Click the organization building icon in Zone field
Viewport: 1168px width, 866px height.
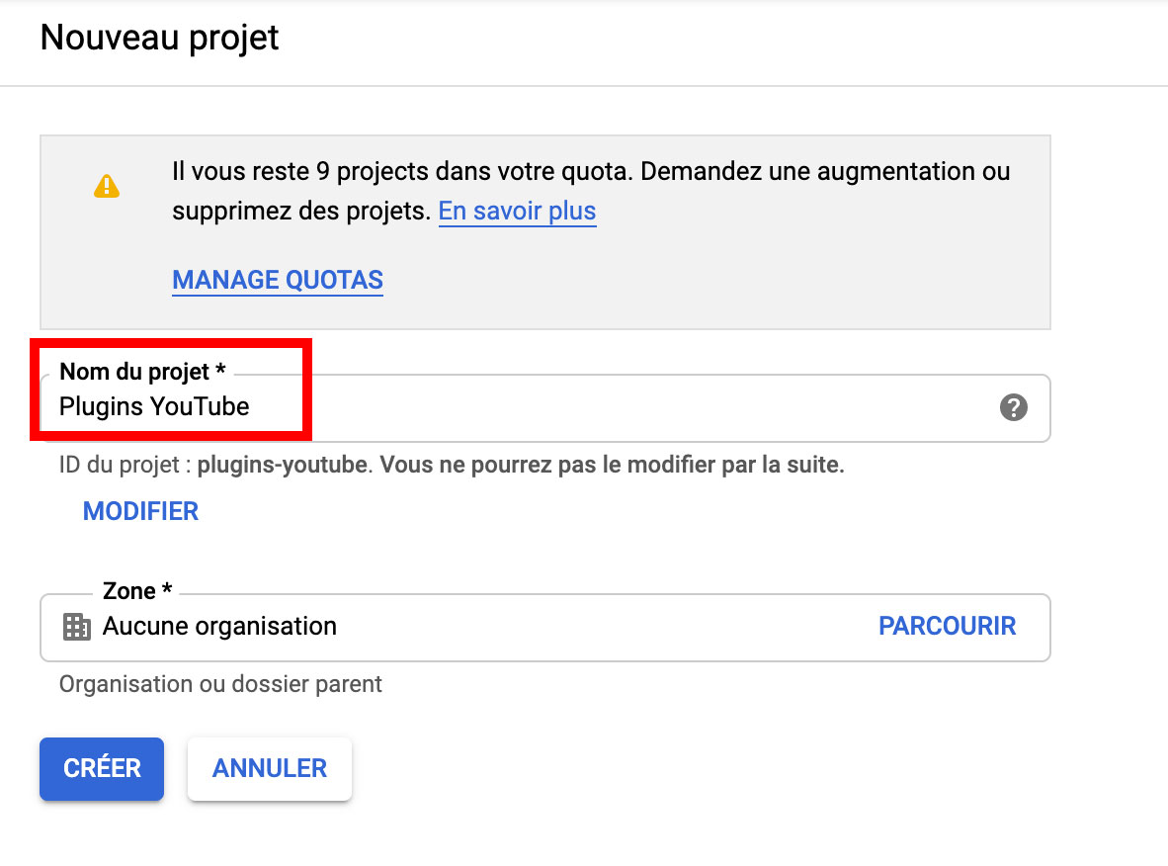77,625
